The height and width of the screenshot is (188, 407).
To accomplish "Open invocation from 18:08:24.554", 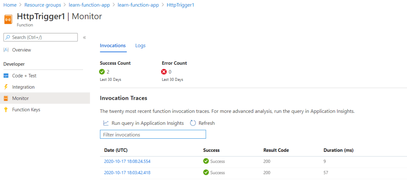I will [127, 161].
